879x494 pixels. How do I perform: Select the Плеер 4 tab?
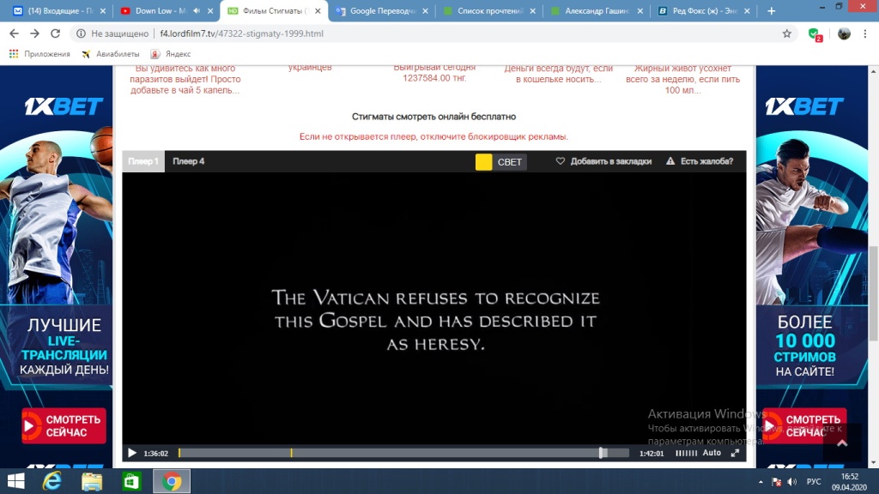point(188,161)
